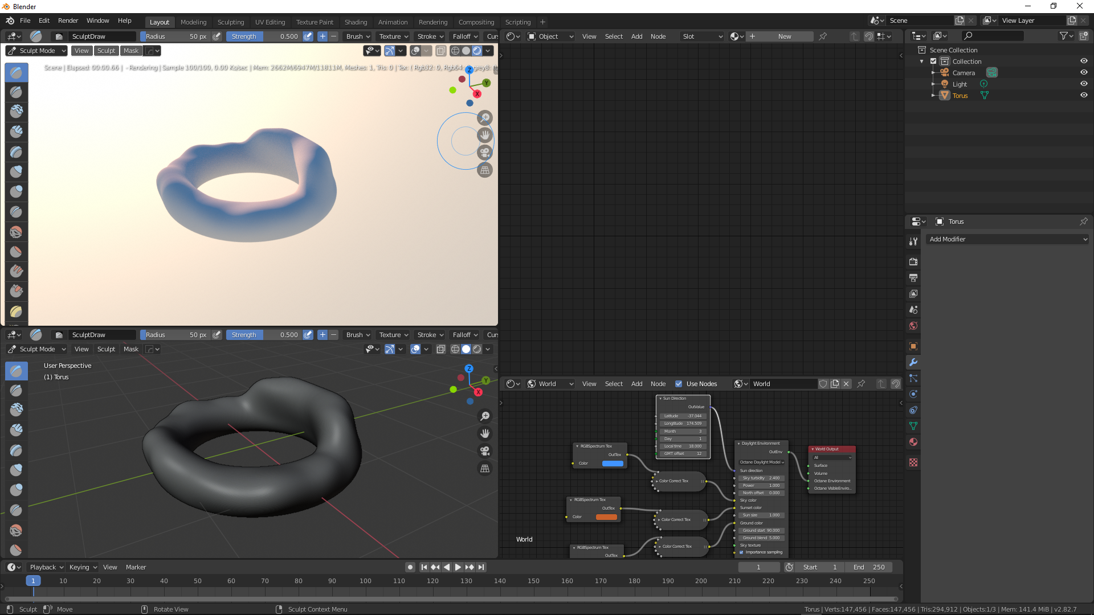The height and width of the screenshot is (615, 1094).
Task: Click the camera view icon in the top viewport
Action: 485,153
